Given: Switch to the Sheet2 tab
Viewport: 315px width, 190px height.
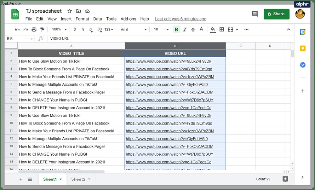Looking at the screenshot, I should 81,179.
